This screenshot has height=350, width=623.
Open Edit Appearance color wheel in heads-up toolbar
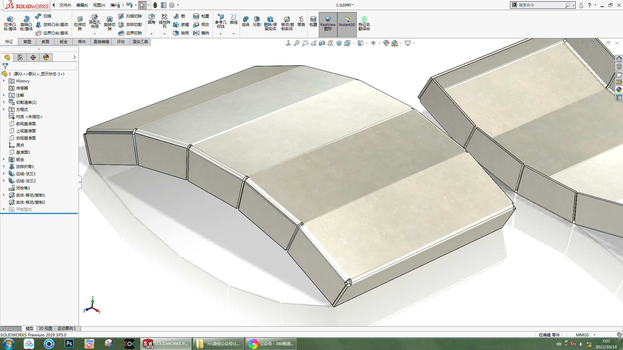coord(386,43)
